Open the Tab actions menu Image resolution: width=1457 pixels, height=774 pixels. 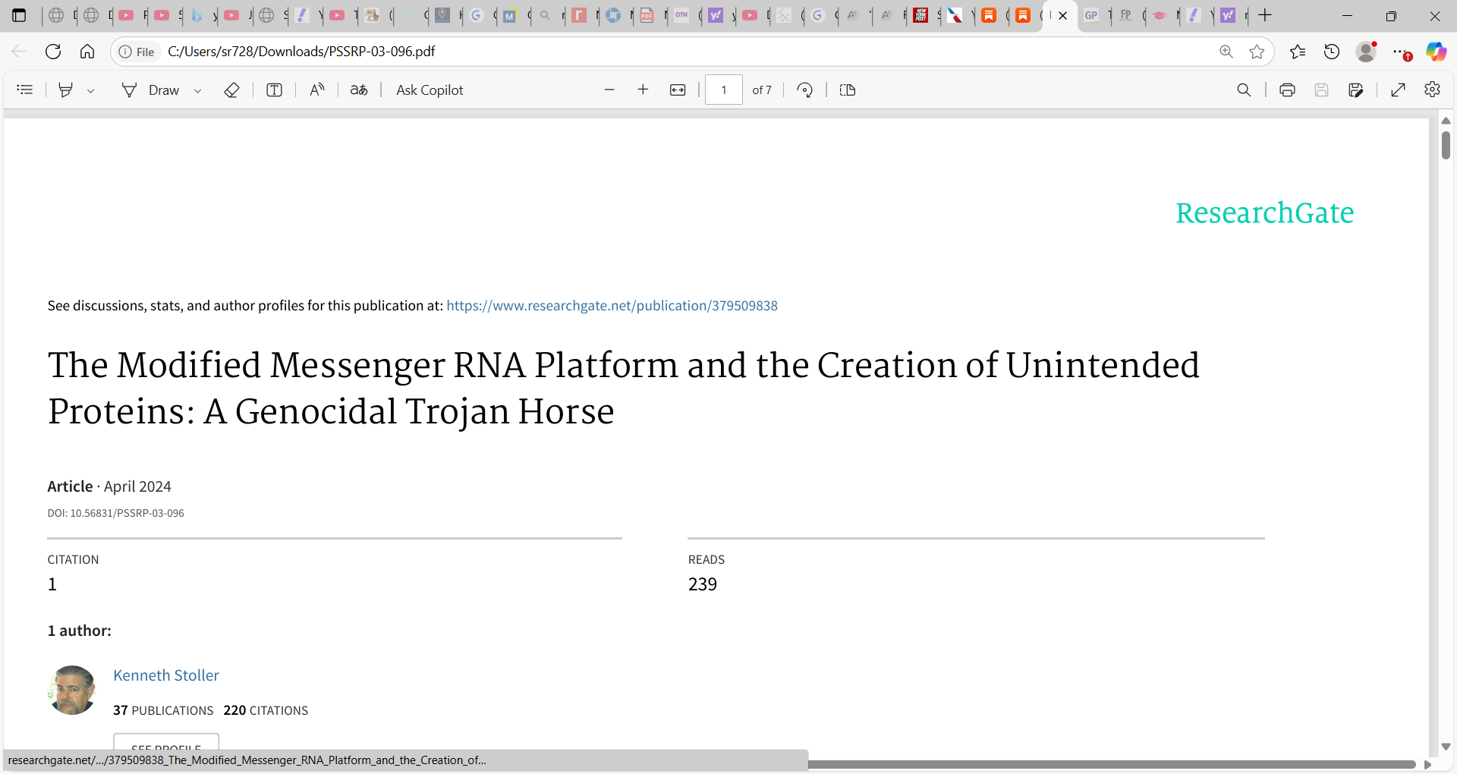click(19, 15)
